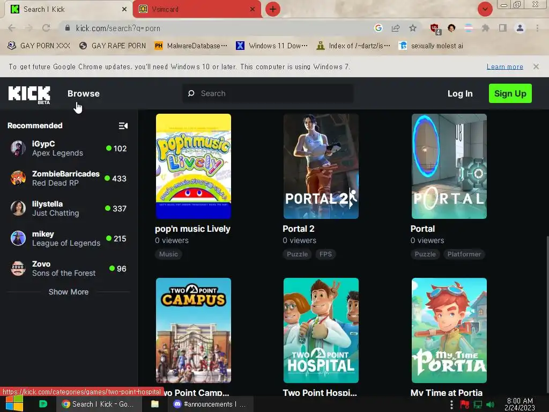This screenshot has height=412, width=549.
Task: Open the Chrome side panel icon
Action: point(503,28)
